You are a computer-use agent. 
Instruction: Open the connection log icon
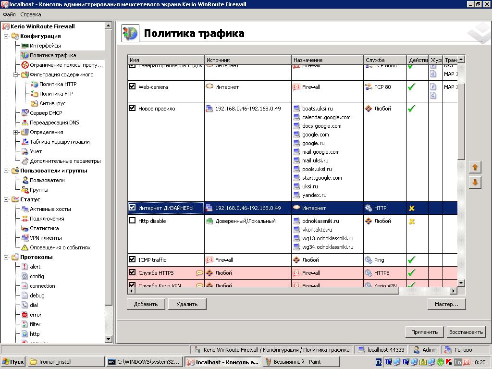coord(25,286)
